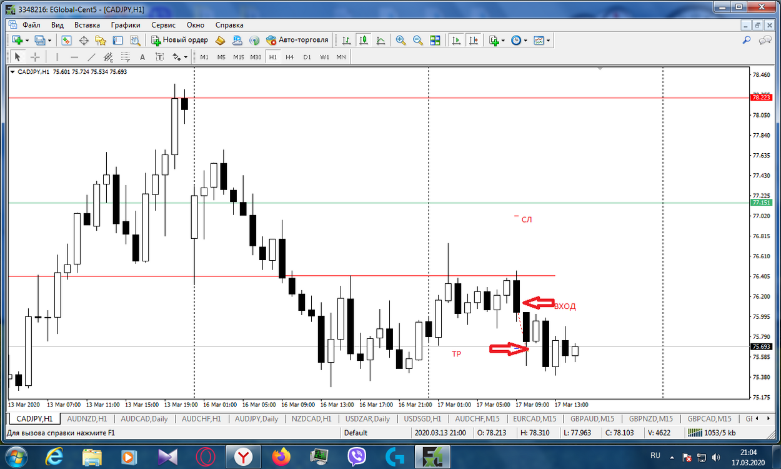Open the Справка menu

pos(229,25)
